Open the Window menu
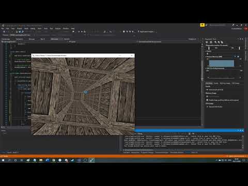Screen dimensions: 248x186 coord(66,28)
